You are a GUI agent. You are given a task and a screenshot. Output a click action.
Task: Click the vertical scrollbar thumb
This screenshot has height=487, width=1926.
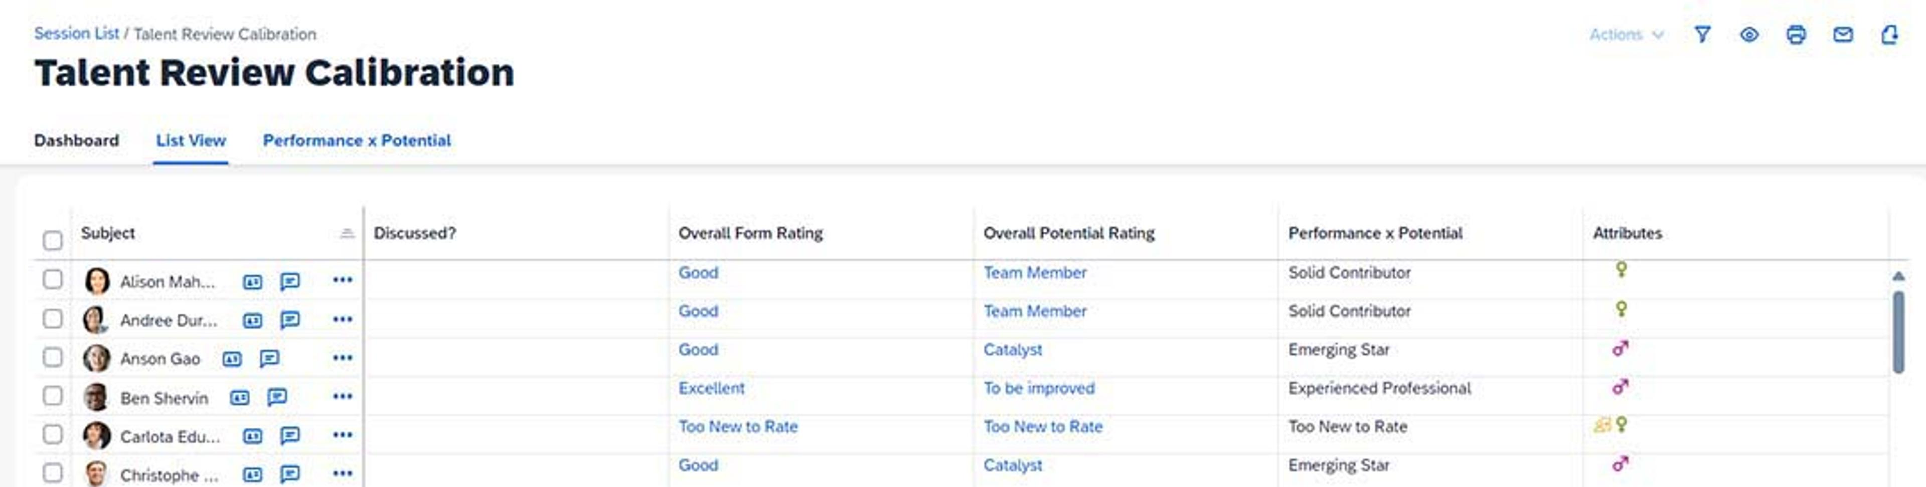click(x=1898, y=332)
